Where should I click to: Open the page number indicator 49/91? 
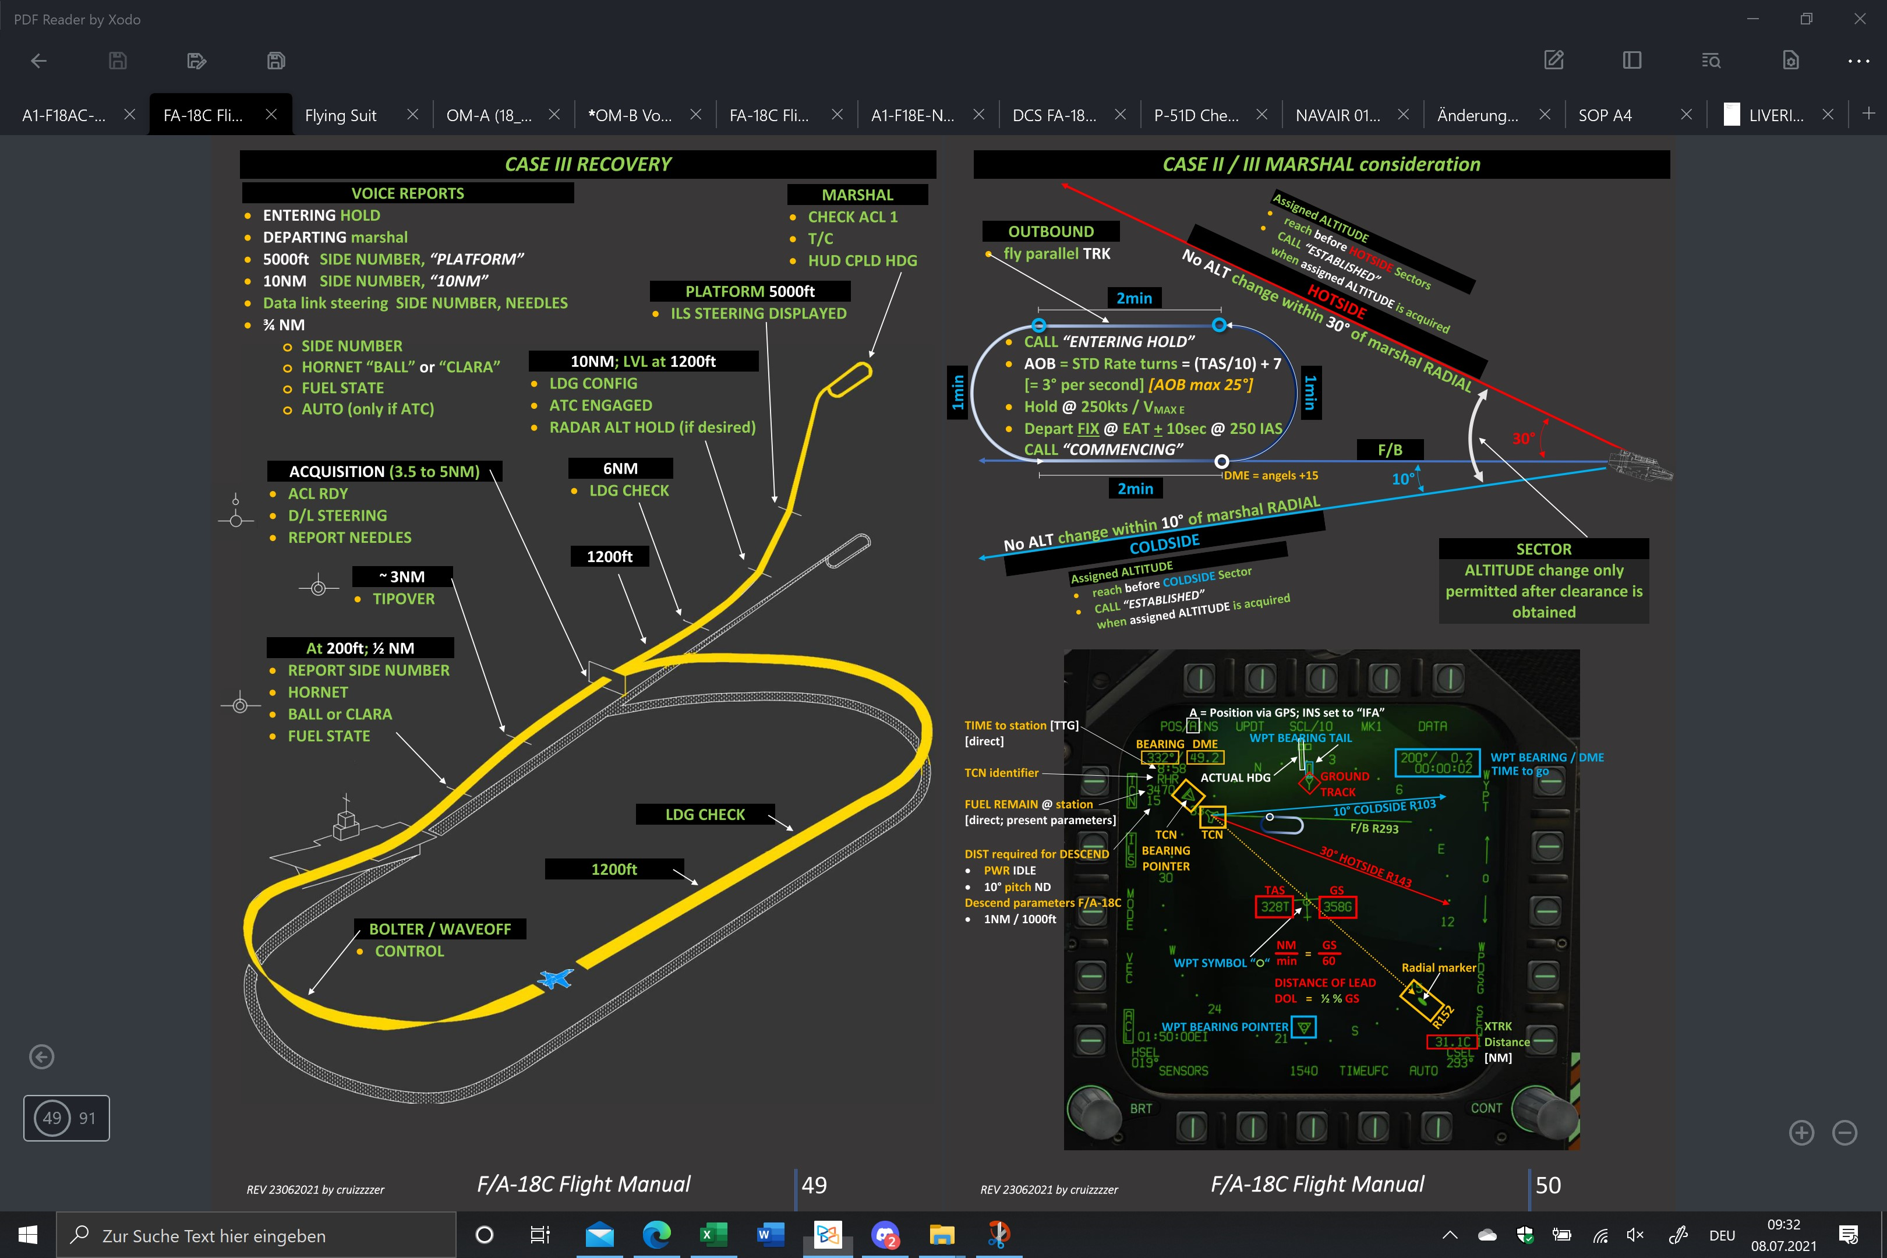click(x=66, y=1118)
